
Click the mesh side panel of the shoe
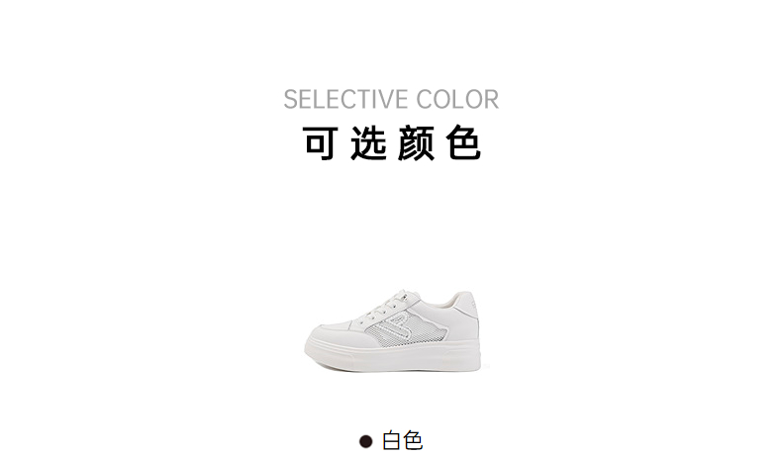411,329
